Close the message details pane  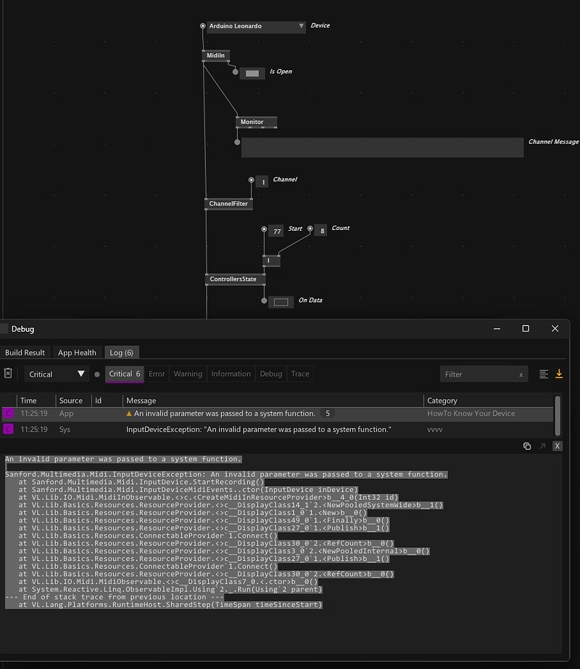(557, 446)
